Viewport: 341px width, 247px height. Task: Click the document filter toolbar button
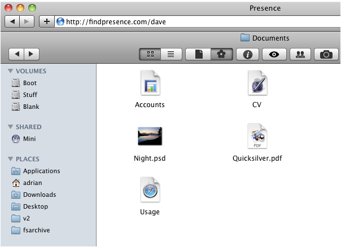[198, 54]
